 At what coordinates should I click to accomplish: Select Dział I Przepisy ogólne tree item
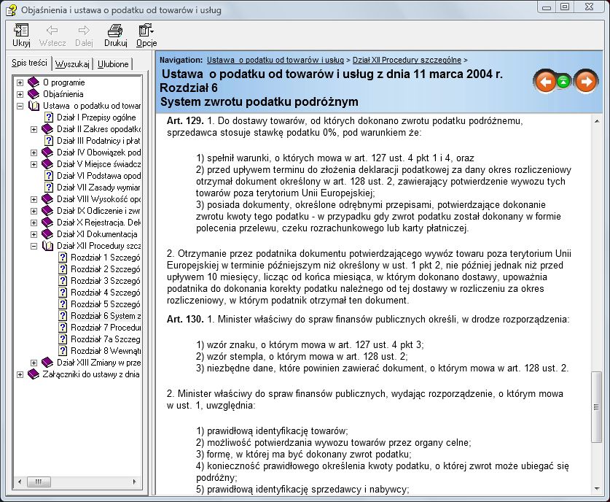(x=95, y=117)
